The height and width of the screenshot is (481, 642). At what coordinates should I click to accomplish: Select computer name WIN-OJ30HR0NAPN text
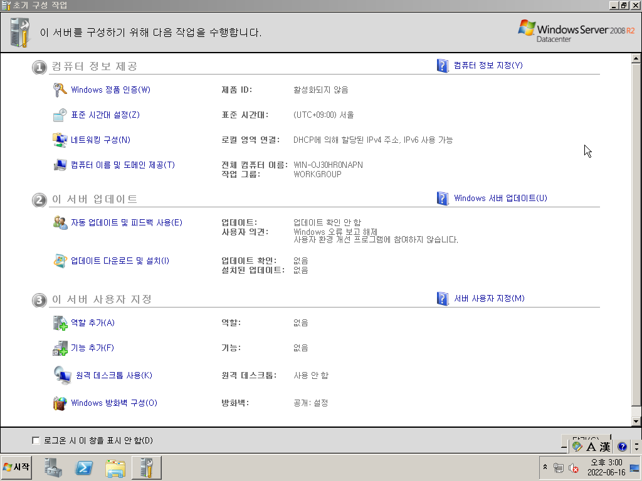329,165
